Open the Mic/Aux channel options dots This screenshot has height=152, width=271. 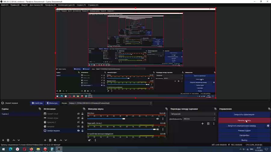coord(163,119)
